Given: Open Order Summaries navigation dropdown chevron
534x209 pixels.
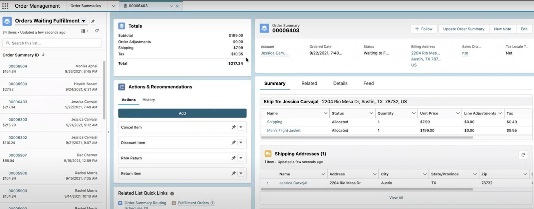Looking at the screenshot, I should 113,6.
